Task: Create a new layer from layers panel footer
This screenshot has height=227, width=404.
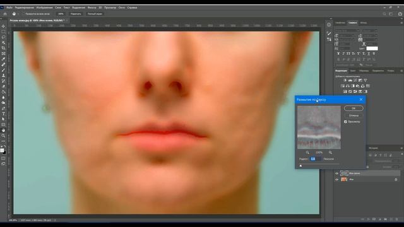Action: pos(391,219)
